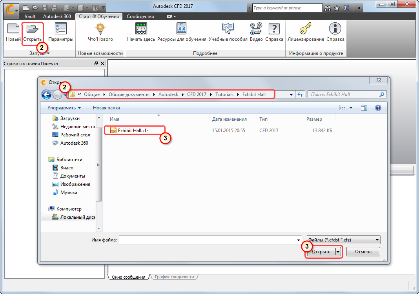The height and width of the screenshot is (294, 419).
Task: Click the navigation pane scrollbar down arrow
Action: pyautogui.click(x=99, y=229)
